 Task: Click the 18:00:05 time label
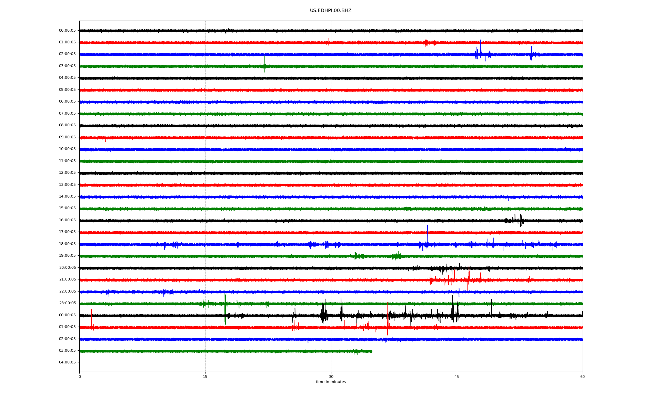[67, 244]
